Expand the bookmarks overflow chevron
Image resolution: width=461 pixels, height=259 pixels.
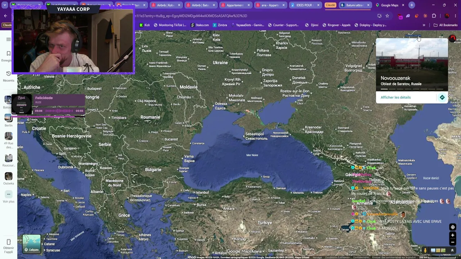(x=424, y=25)
